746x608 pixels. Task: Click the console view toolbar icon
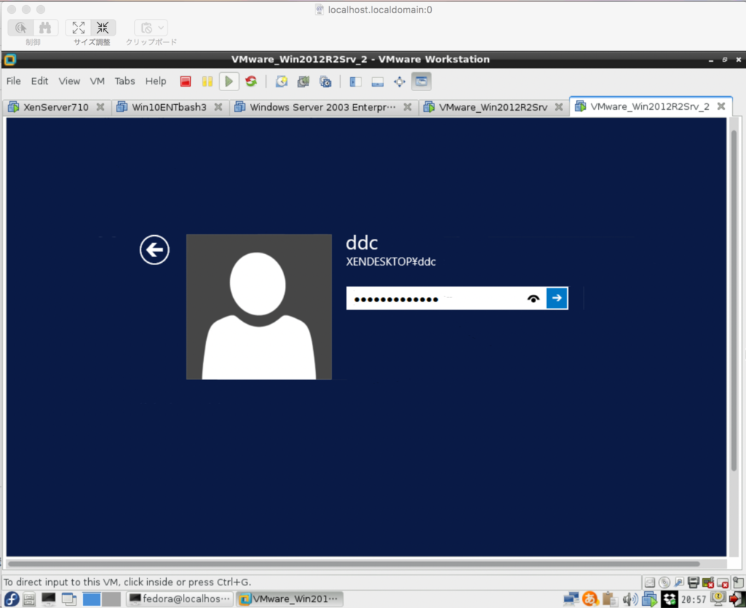point(421,82)
